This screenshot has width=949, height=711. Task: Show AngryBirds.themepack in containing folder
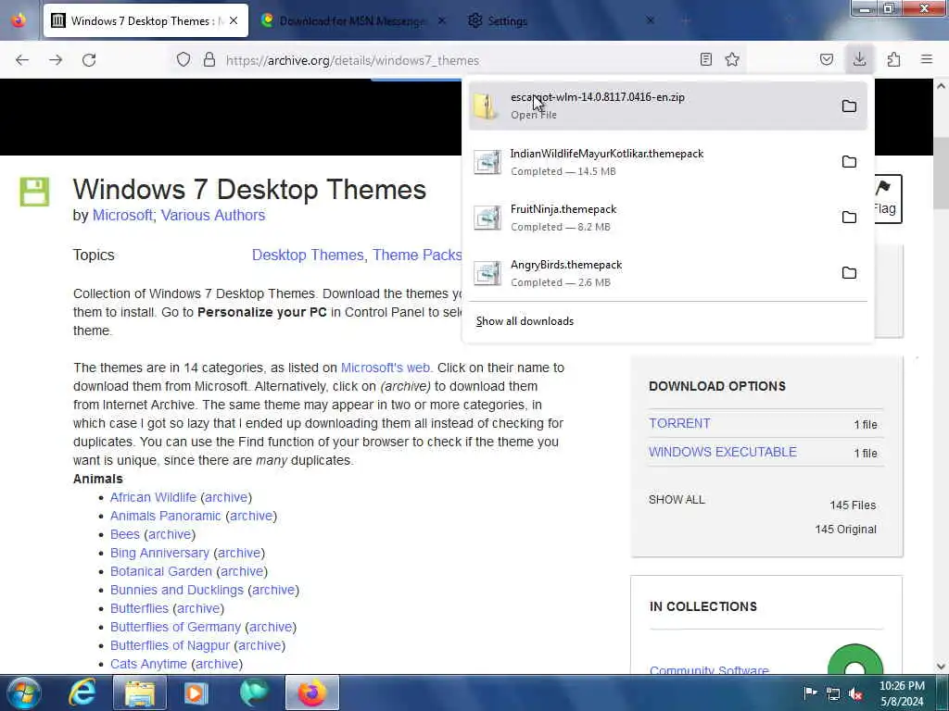coord(849,273)
